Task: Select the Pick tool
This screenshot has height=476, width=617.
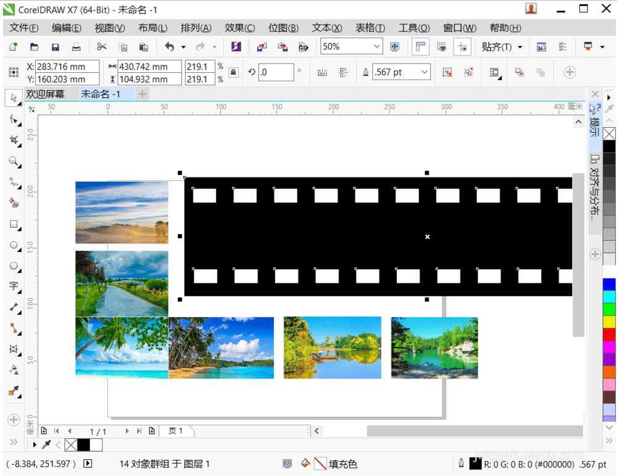Action: pos(14,98)
